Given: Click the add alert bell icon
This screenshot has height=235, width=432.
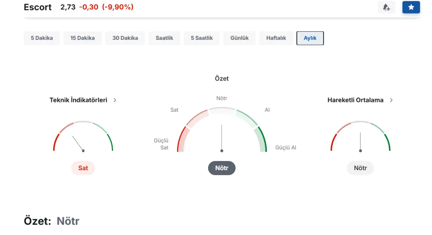Looking at the screenshot, I should (386, 7).
